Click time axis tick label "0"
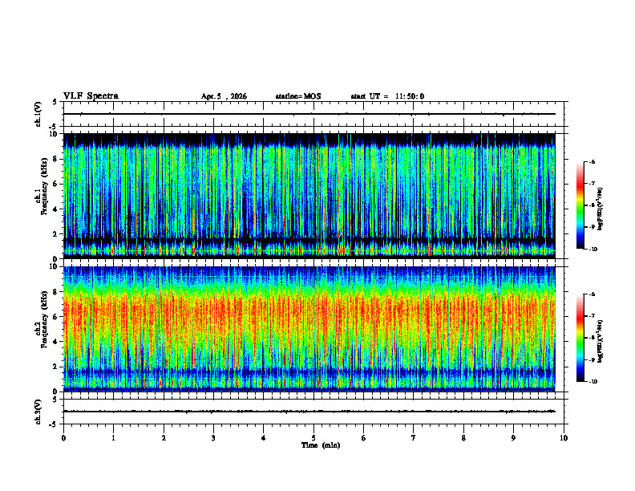Screen dimensions: 635x491 coord(63,438)
